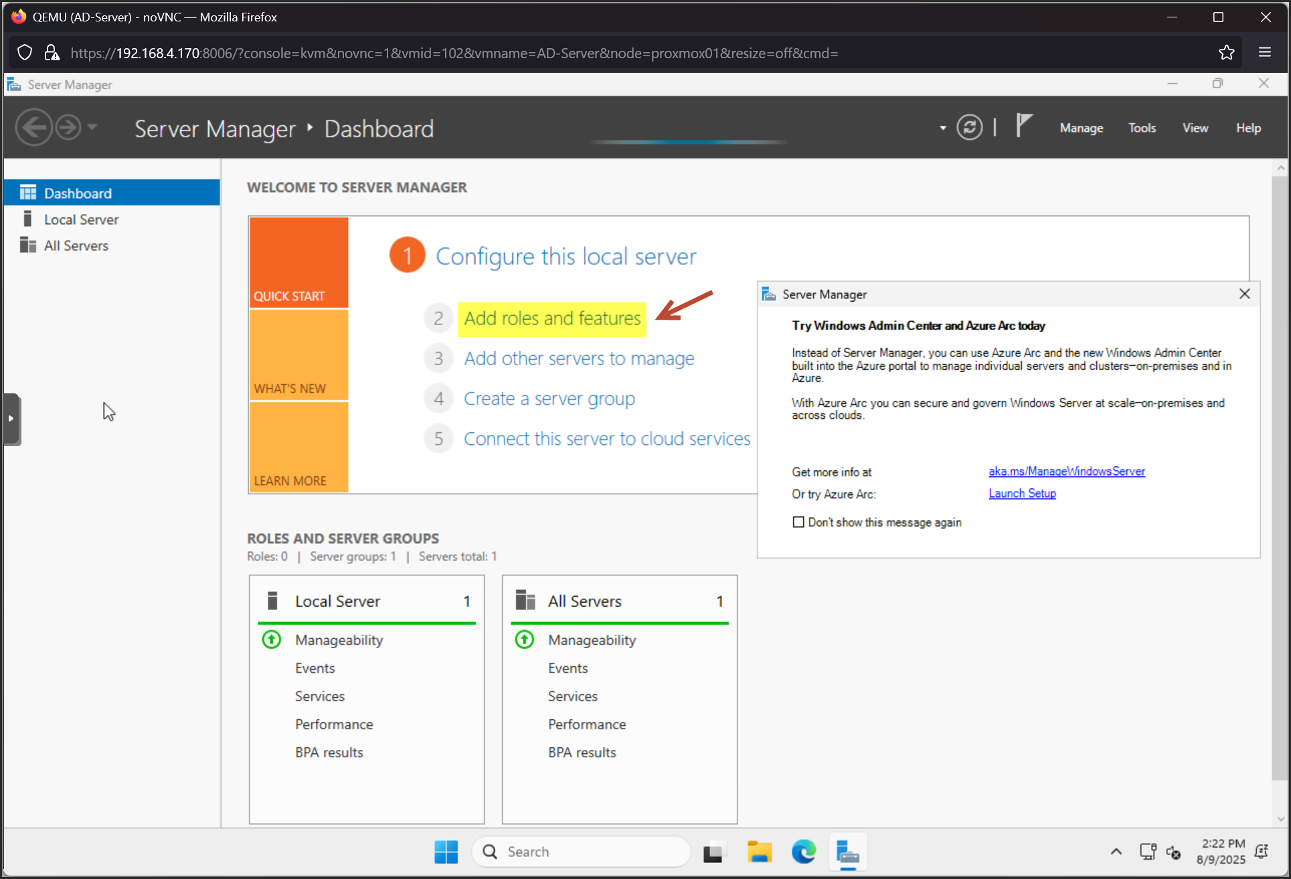Screen dimensions: 1291x879
Task: Open File Explorer from taskbar
Action: [x=759, y=852]
